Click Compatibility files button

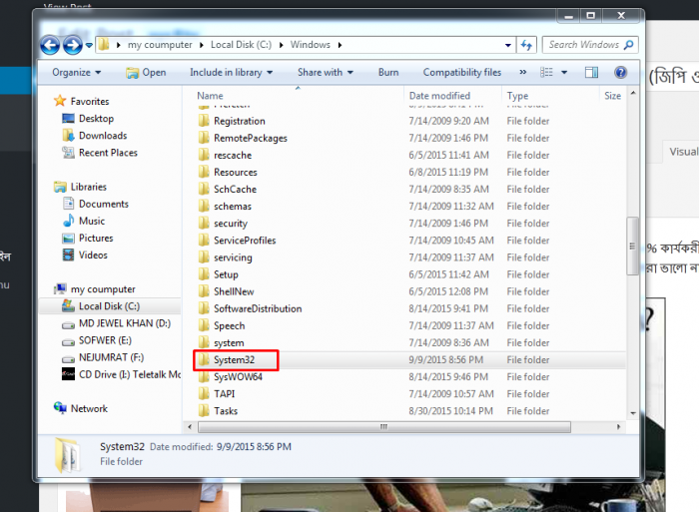pos(461,72)
